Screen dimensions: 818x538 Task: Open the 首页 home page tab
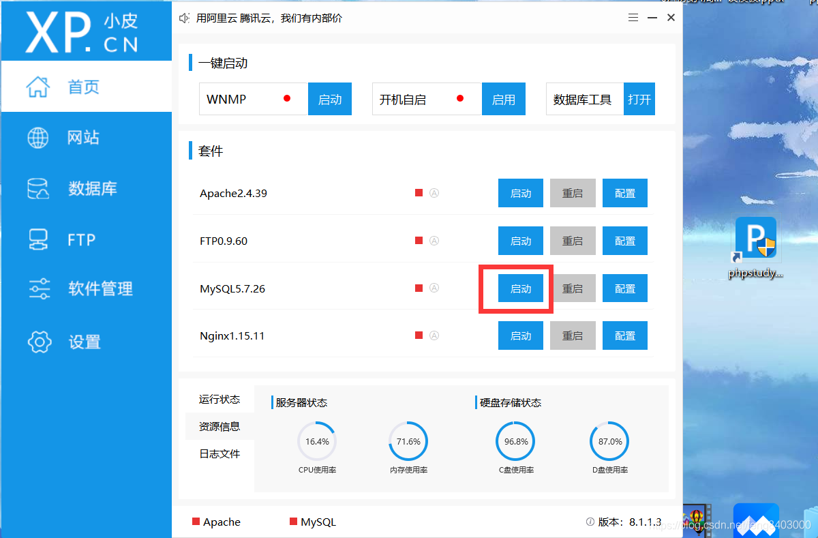86,87
